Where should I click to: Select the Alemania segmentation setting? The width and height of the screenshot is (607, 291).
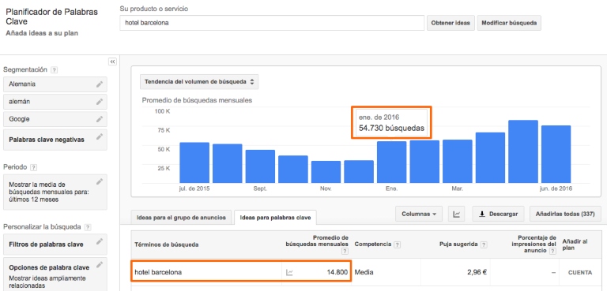(55, 84)
